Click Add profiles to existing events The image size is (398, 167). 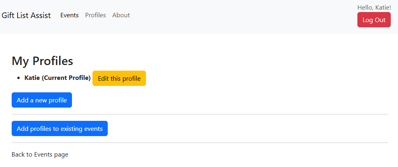coord(59,128)
